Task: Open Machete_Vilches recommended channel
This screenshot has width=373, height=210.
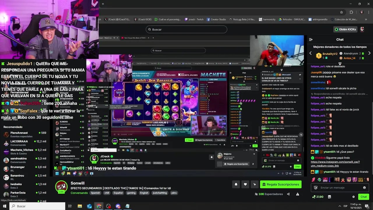Action: [25, 151]
